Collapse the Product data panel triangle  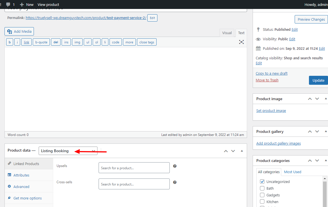tap(242, 151)
